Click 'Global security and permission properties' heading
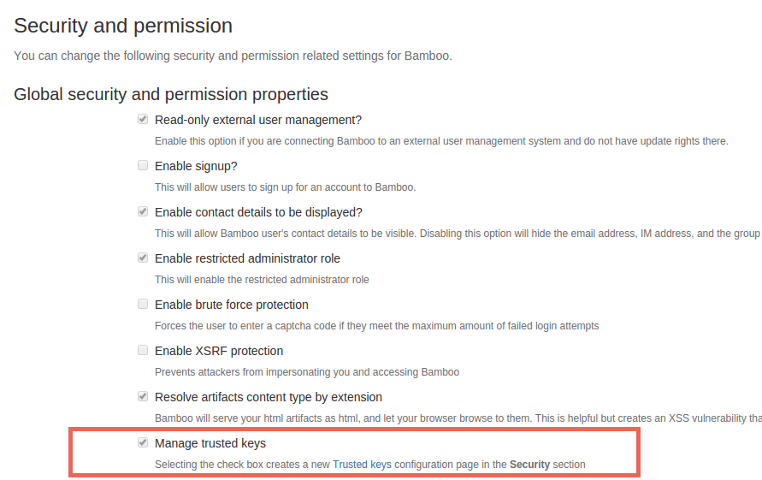The image size is (762, 480). click(171, 94)
